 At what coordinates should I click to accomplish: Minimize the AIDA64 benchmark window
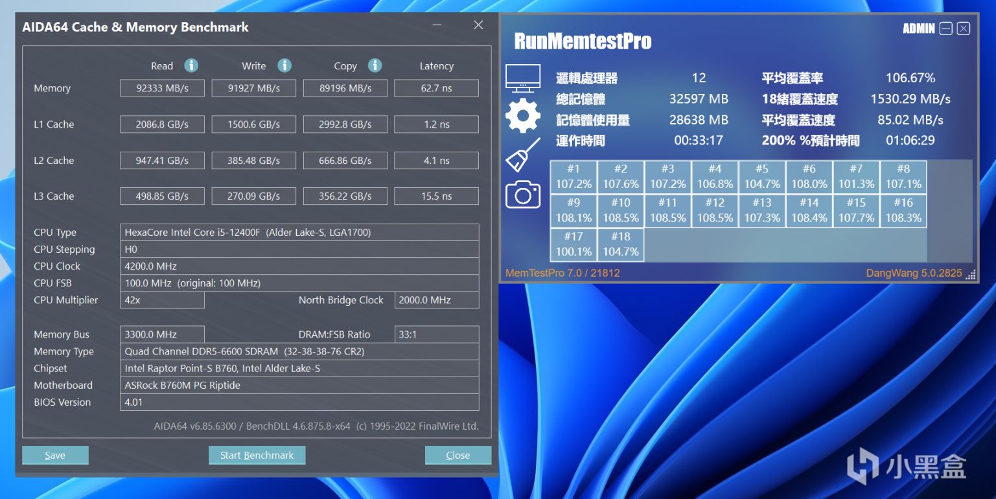tap(437, 26)
